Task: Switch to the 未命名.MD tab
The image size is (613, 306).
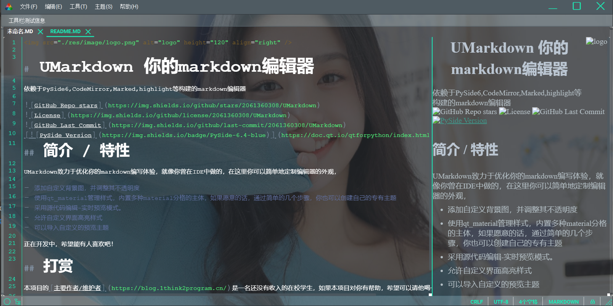Action: (20, 31)
